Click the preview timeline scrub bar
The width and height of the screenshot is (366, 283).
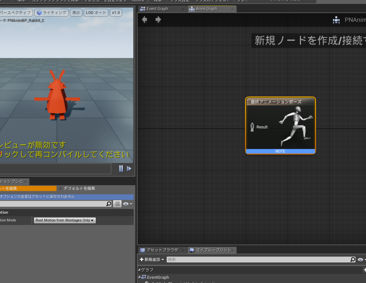pyautogui.click(x=55, y=169)
